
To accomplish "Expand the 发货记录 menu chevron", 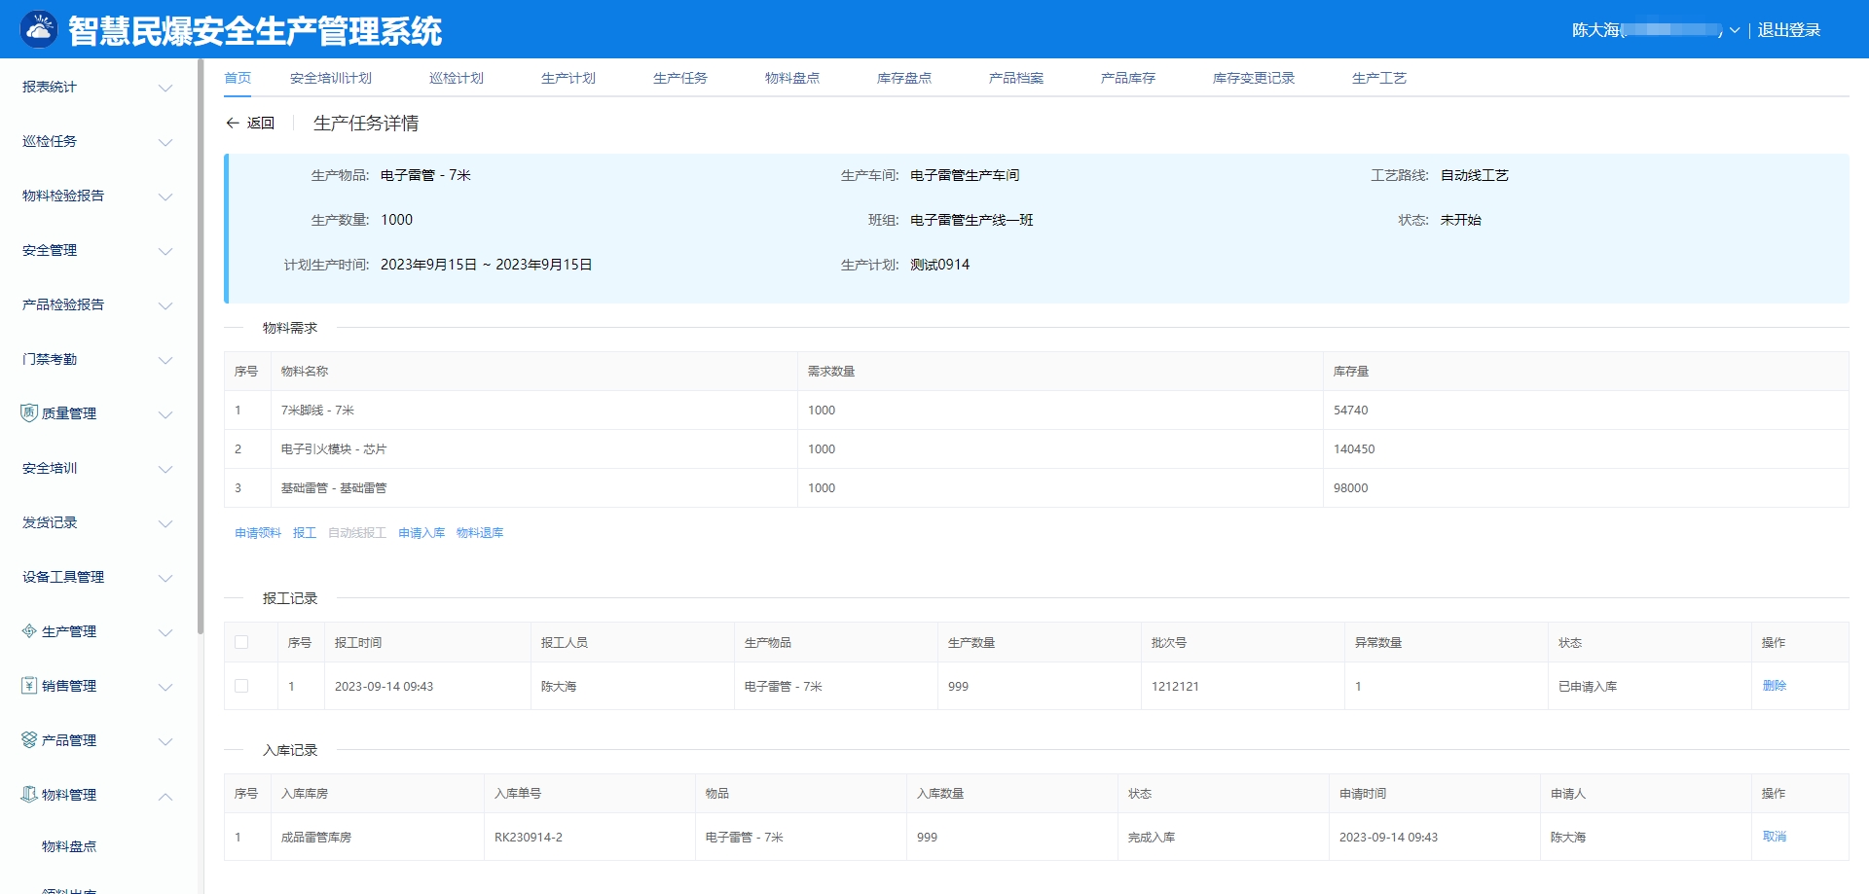I will pyautogui.click(x=165, y=523).
